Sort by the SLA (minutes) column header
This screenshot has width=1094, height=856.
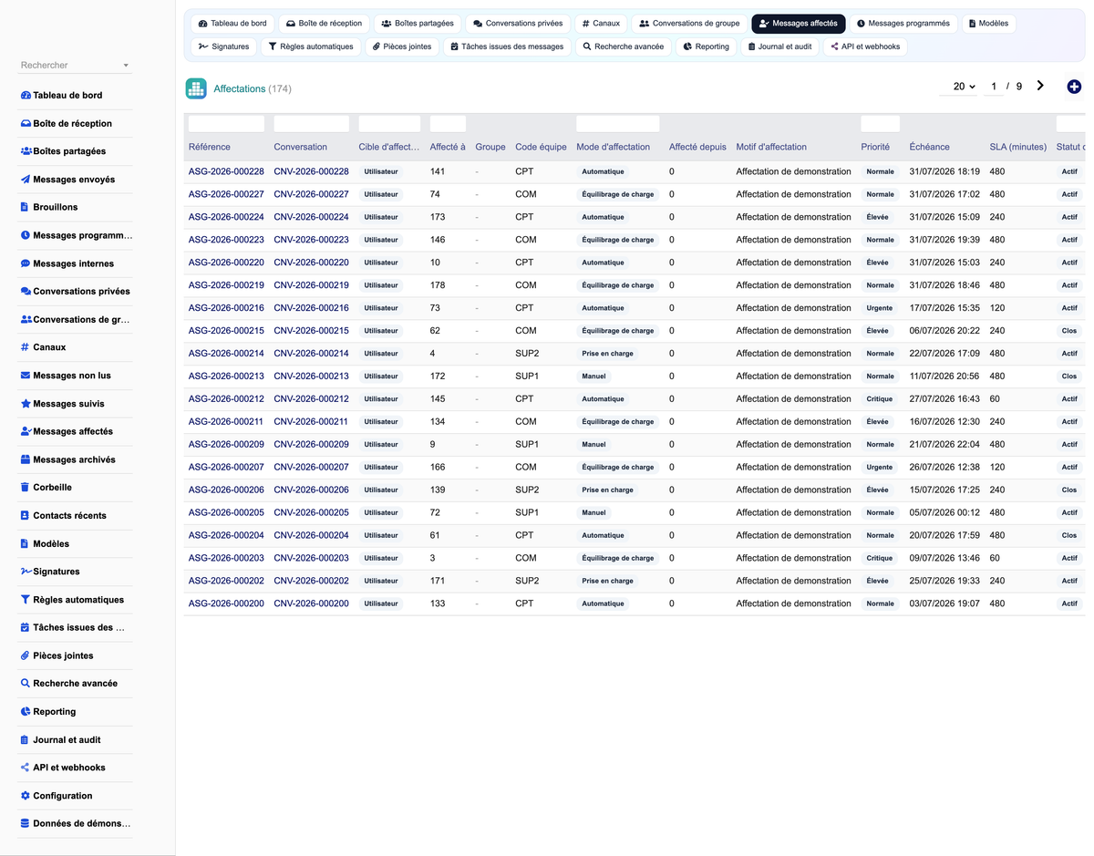click(x=1018, y=147)
